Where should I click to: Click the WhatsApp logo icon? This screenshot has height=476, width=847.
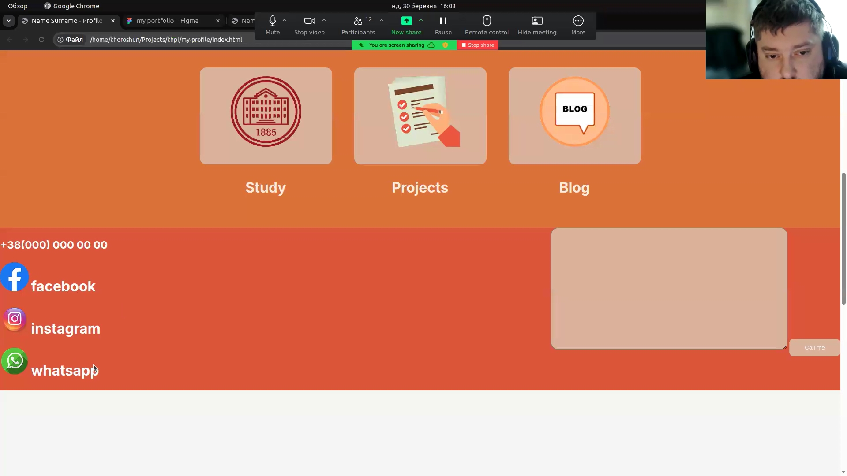pyautogui.click(x=15, y=361)
